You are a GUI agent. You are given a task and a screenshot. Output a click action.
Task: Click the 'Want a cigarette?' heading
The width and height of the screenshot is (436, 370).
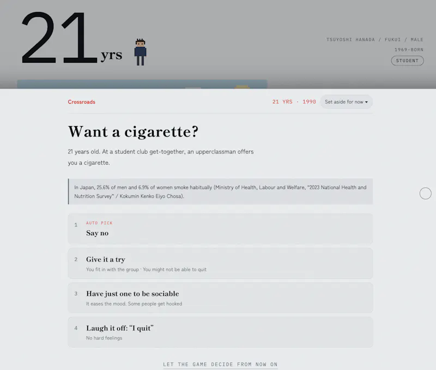pyautogui.click(x=133, y=132)
